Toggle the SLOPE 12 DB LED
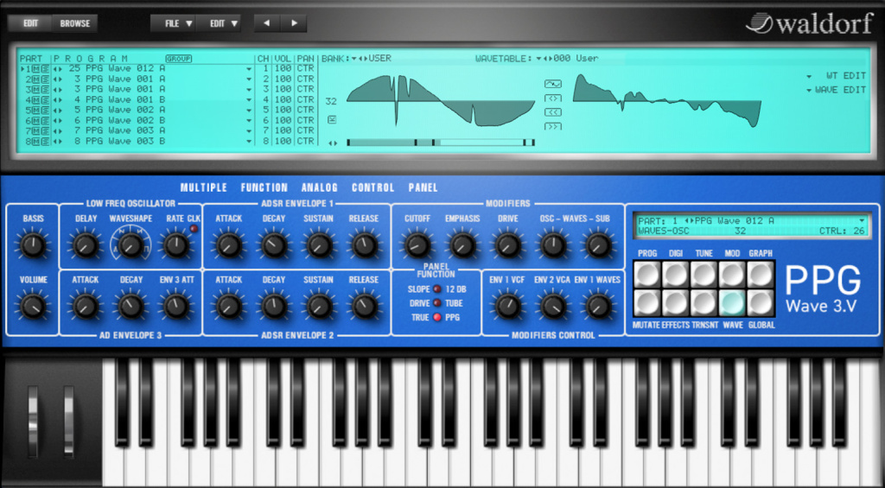The height and width of the screenshot is (488, 885). tap(437, 288)
